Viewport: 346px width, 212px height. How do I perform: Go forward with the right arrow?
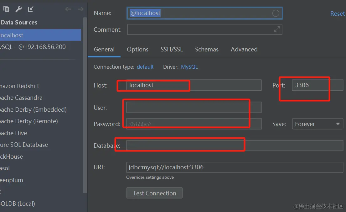pyautogui.click(x=80, y=9)
